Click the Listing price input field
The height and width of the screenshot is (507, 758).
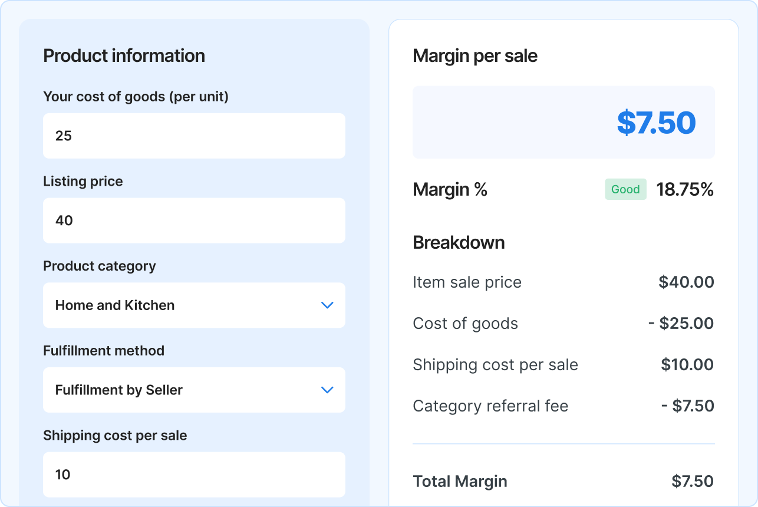194,220
